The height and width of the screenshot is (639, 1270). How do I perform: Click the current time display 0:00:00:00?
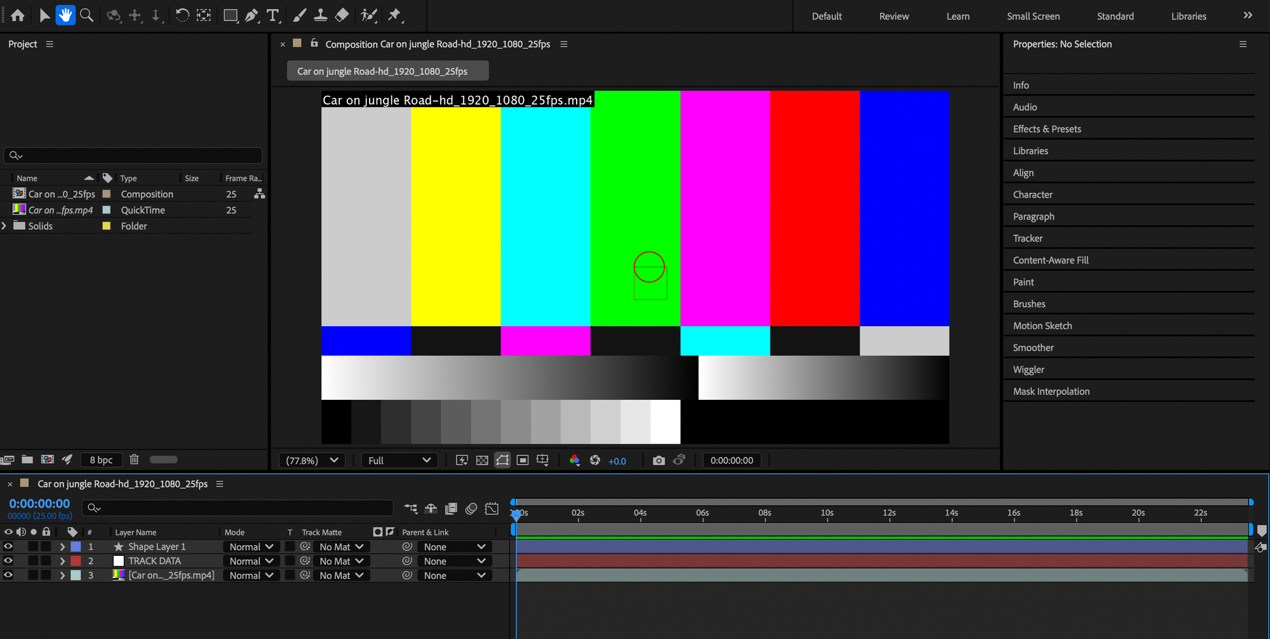39,504
